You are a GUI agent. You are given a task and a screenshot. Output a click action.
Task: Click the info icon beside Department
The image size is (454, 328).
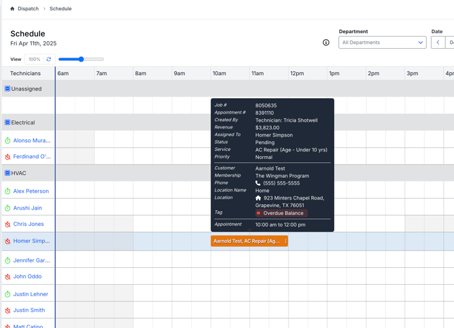click(x=326, y=43)
